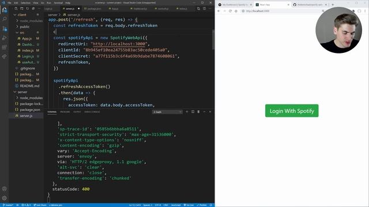Open the Edit menu
Viewport: 369px width, 207px height.
(16, 3)
